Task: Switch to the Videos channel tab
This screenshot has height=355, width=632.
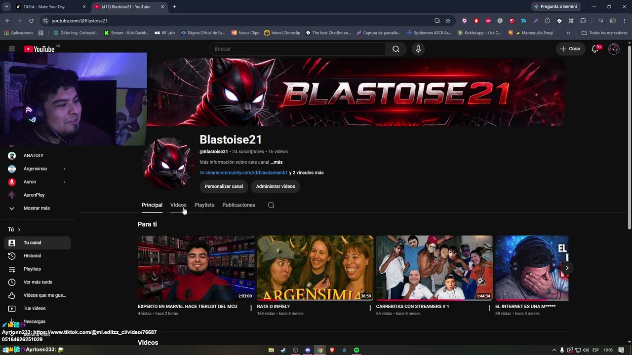Action: point(178,205)
